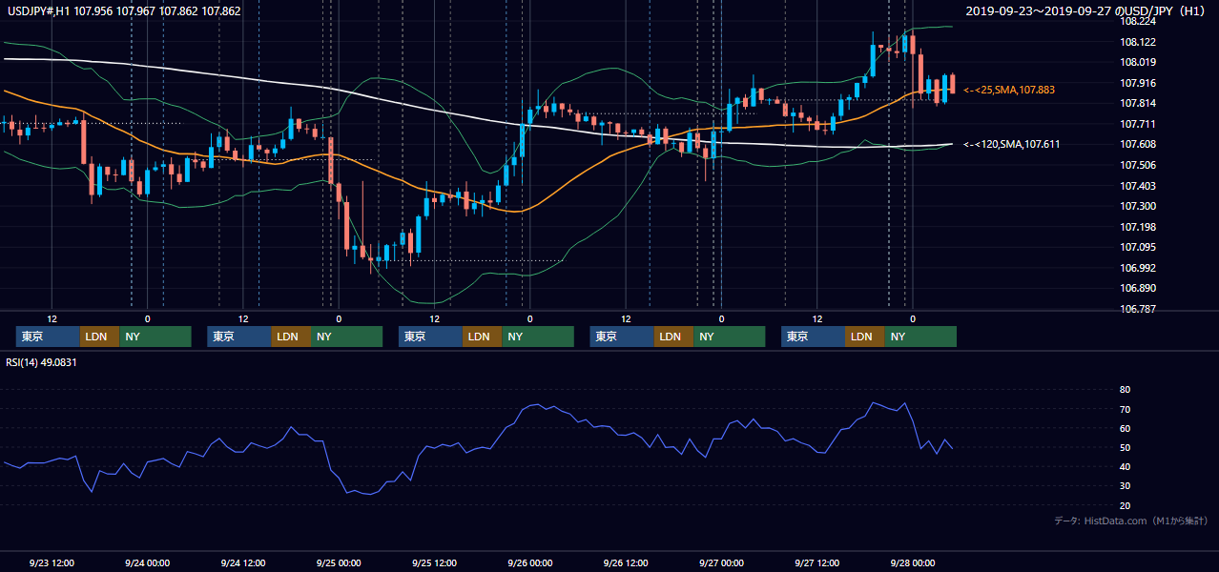Click price axis value 107.916

[x=1138, y=83]
